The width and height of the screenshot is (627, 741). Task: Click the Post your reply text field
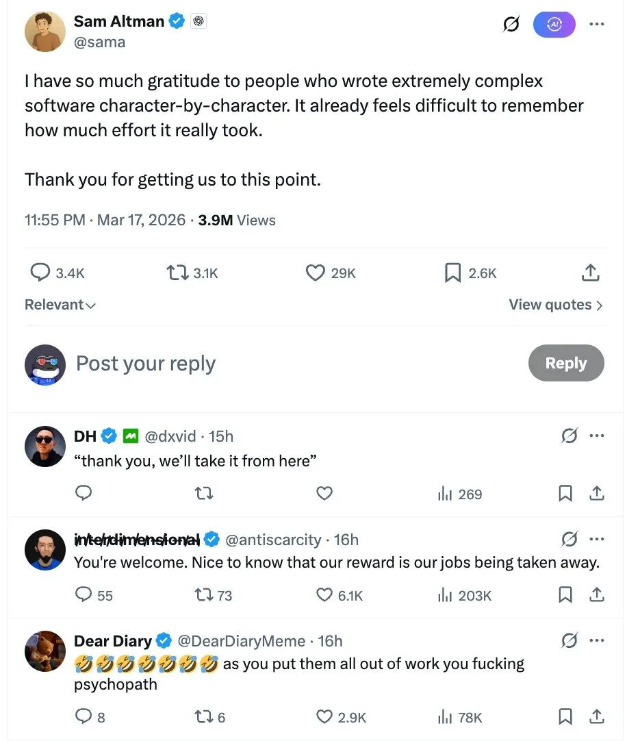click(x=274, y=363)
